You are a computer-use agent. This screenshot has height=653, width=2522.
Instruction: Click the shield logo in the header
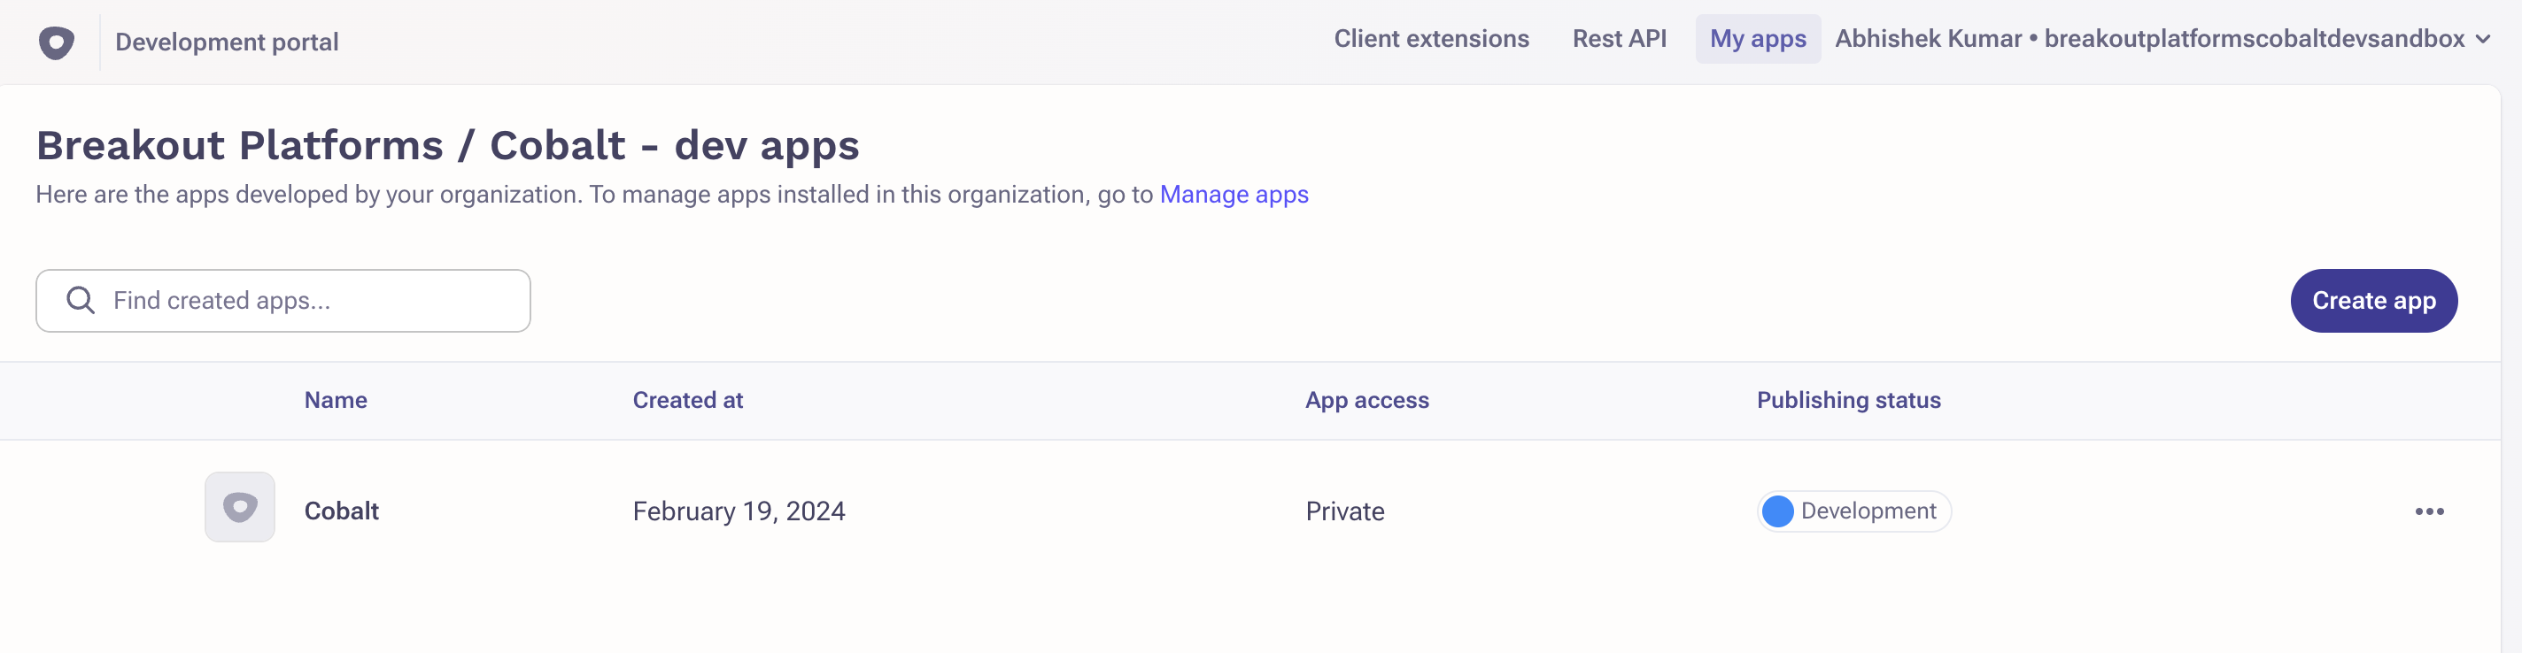click(56, 42)
